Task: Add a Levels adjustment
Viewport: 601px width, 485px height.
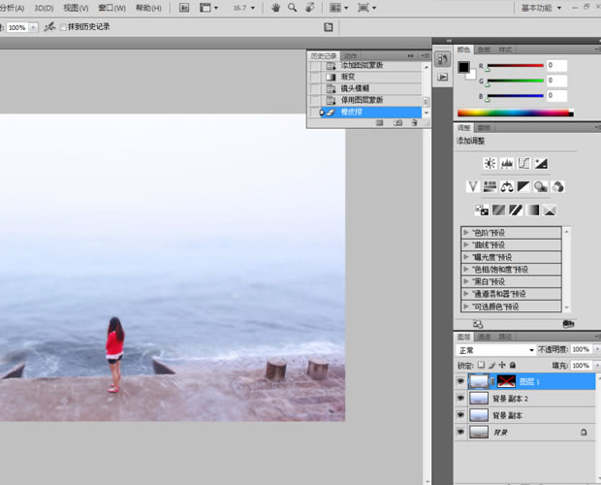Action: pos(507,163)
